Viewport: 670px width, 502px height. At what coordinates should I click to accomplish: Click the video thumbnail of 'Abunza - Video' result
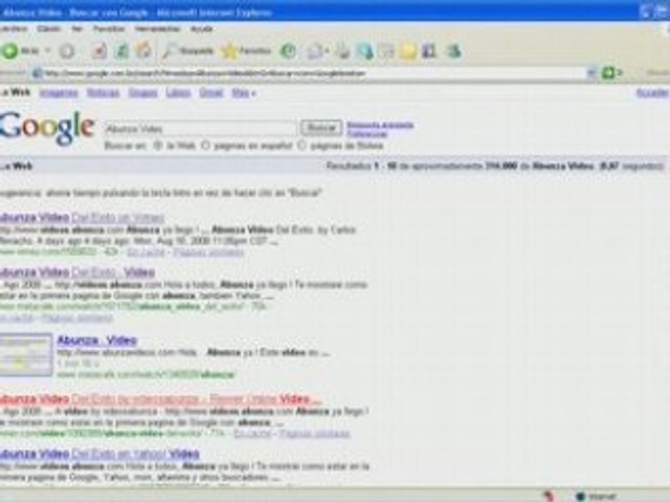(x=26, y=355)
